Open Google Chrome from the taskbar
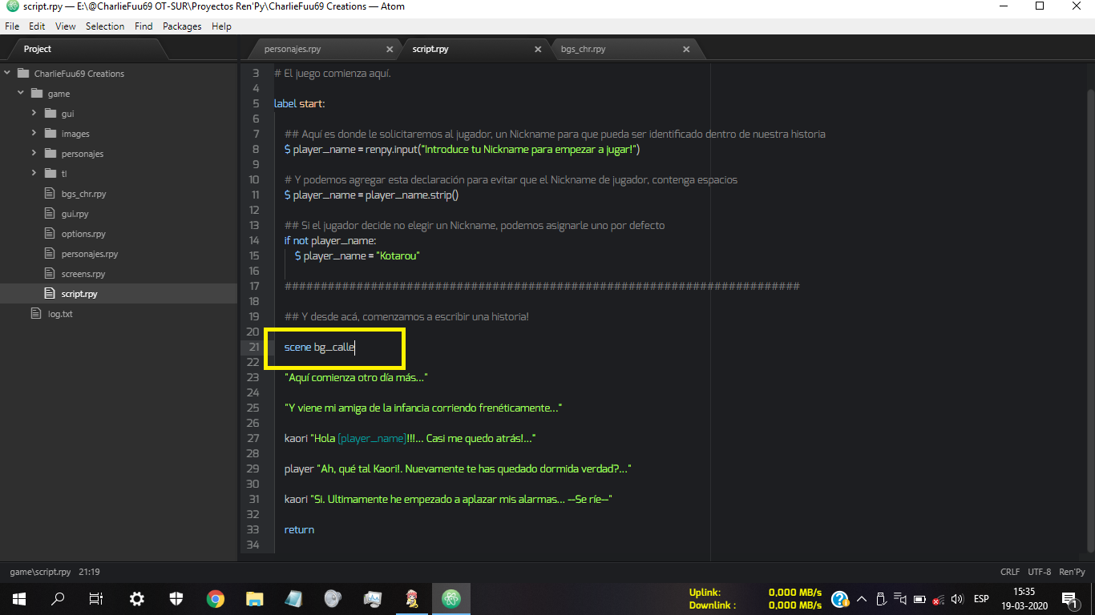Image resolution: width=1095 pixels, height=615 pixels. (215, 599)
